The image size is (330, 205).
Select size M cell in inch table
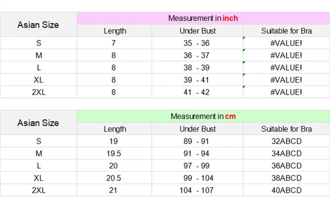click(x=38, y=55)
